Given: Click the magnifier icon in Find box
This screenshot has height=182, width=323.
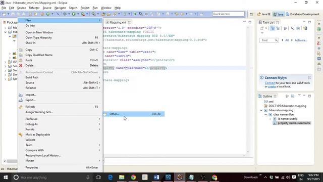Looking at the screenshot, I should click(276, 40).
